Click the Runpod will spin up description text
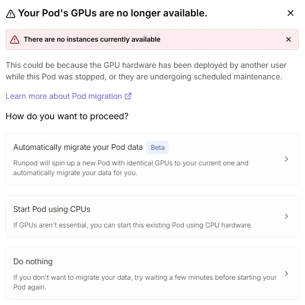 click(x=131, y=168)
